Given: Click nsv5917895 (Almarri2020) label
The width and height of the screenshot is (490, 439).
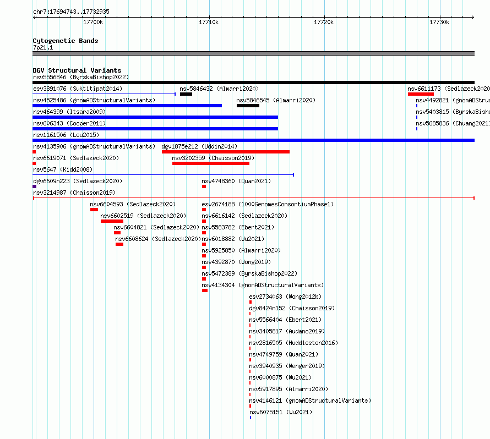Looking at the screenshot, I should [288, 389].
